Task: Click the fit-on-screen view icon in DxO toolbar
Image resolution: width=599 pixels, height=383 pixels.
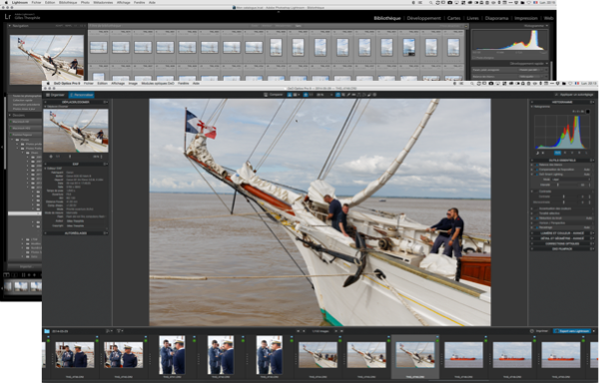Action: pyautogui.click(x=305, y=95)
